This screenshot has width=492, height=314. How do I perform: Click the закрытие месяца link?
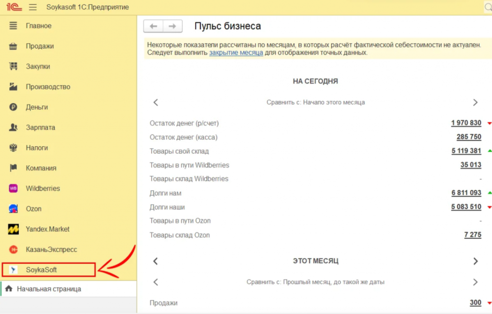click(236, 53)
